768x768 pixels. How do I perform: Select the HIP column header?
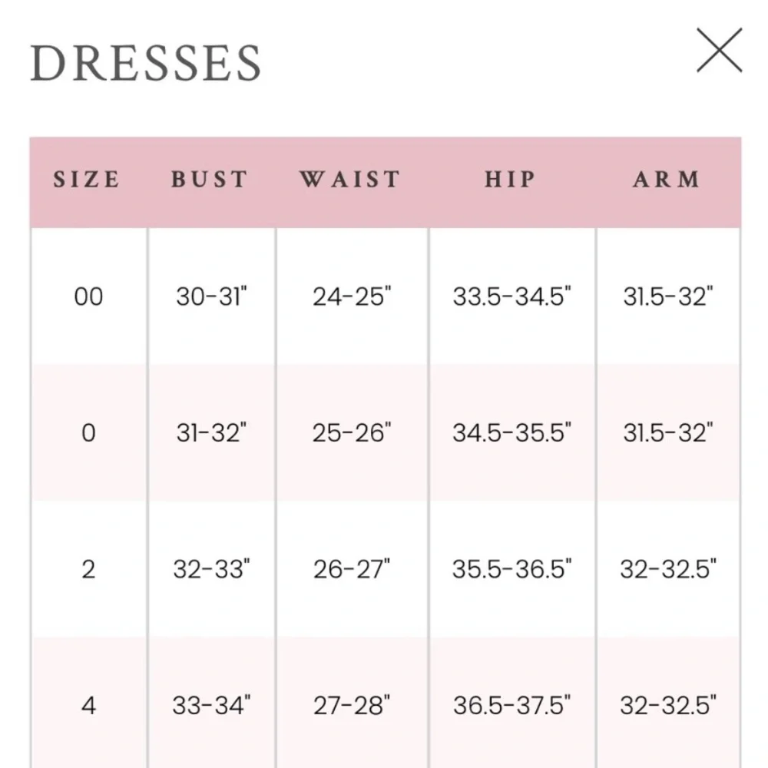pyautogui.click(x=511, y=179)
